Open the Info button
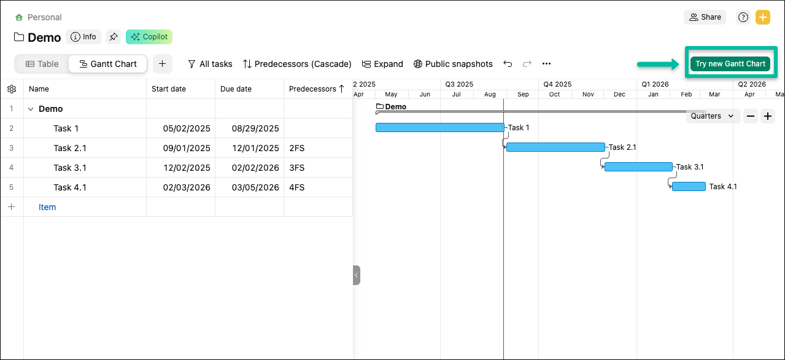Screen dimensions: 785x360 point(83,37)
